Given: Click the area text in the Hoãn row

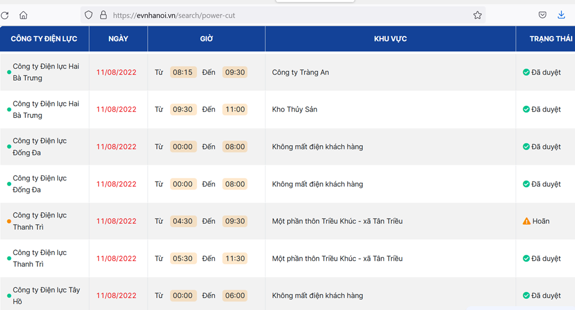Looking at the screenshot, I should click(337, 221).
